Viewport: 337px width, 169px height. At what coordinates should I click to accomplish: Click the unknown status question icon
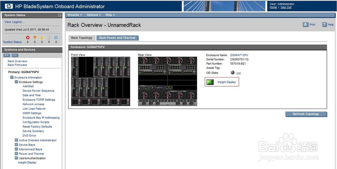point(56,38)
